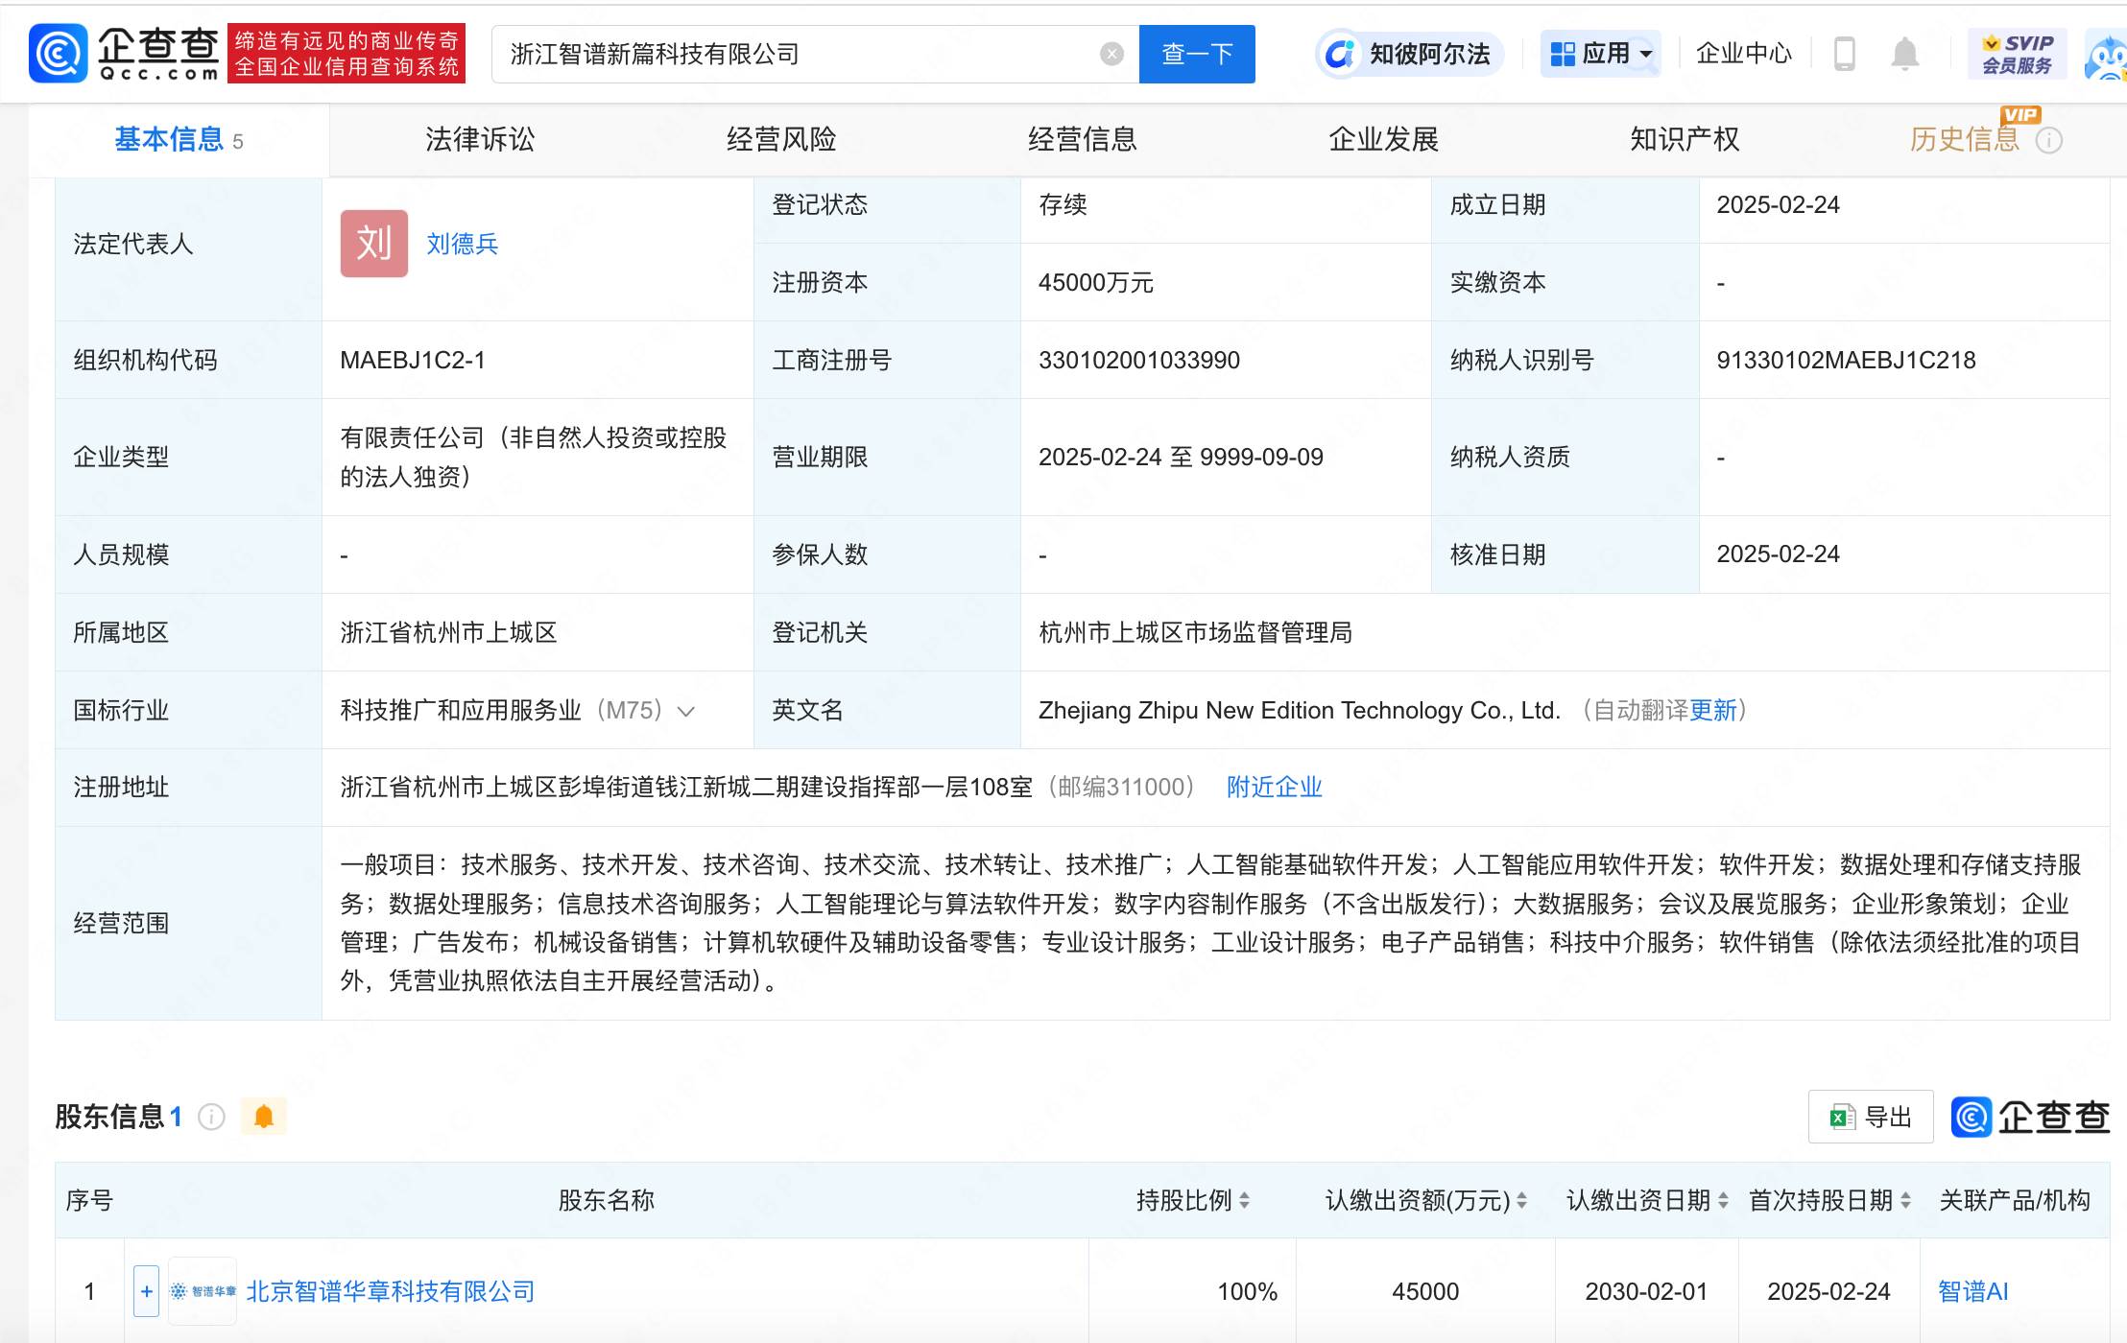Toggle the monitoring bell next to 股东信息
The width and height of the screenshot is (2127, 1343).
pyautogui.click(x=263, y=1116)
